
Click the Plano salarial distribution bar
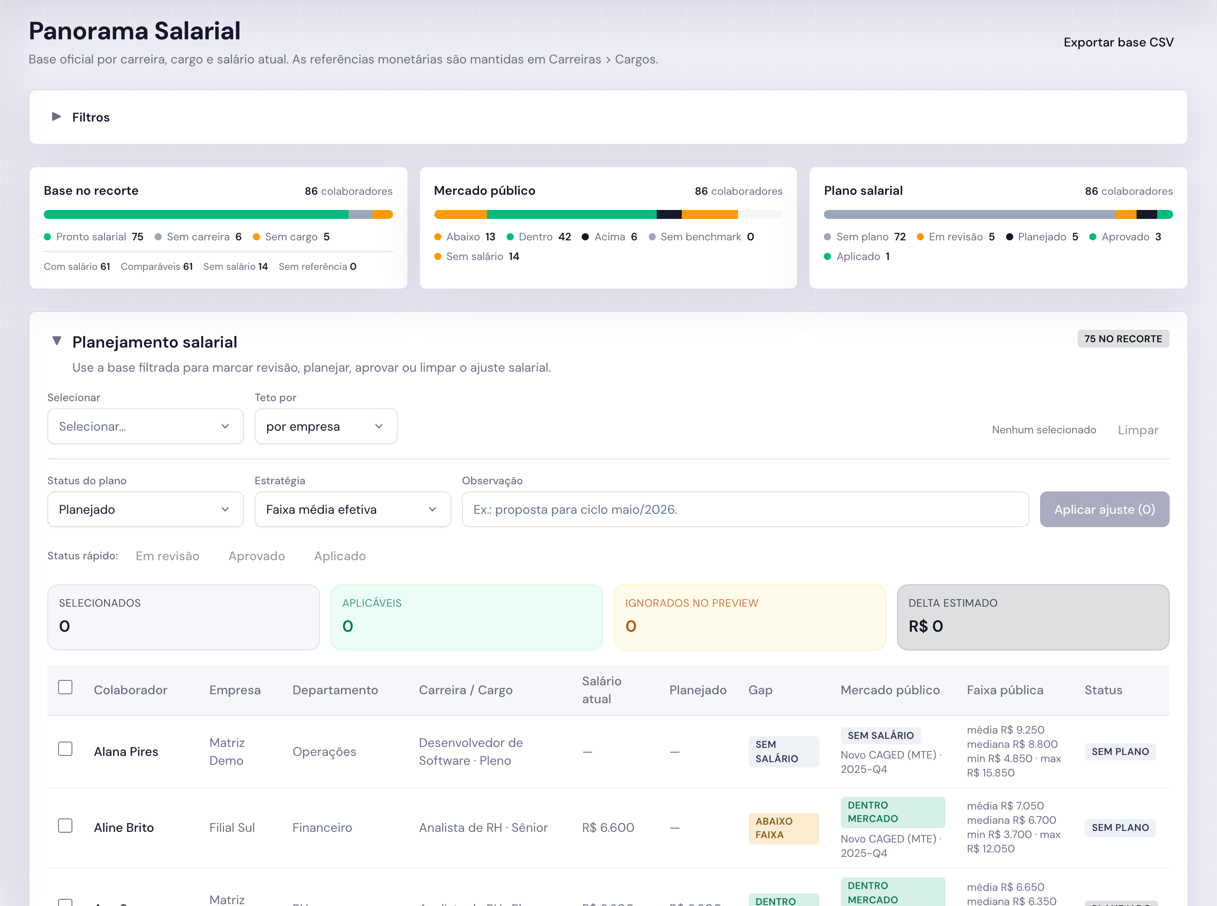coord(998,214)
